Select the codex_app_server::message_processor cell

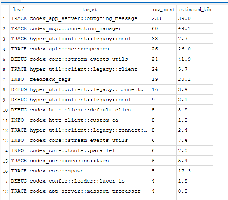pos(89,191)
